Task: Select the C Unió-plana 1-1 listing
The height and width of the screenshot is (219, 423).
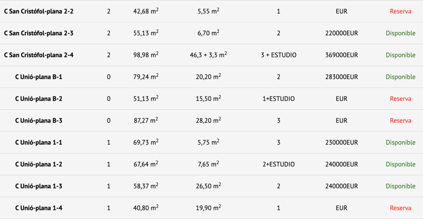Action: 39,142
